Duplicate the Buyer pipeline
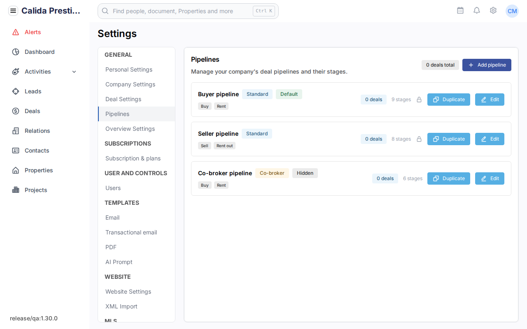 [449, 100]
